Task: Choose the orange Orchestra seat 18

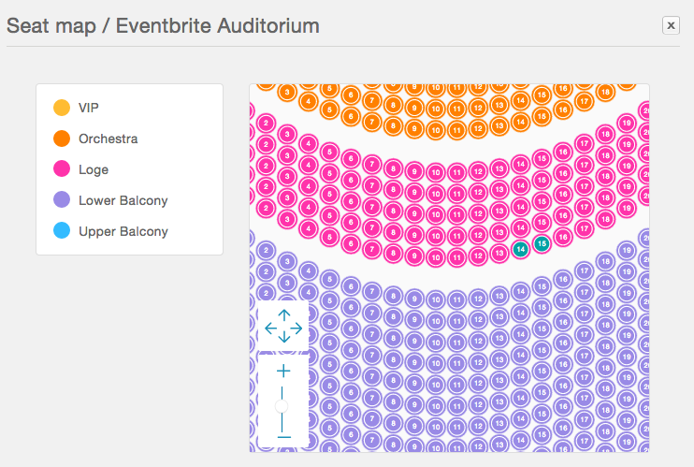Action: 605,92
